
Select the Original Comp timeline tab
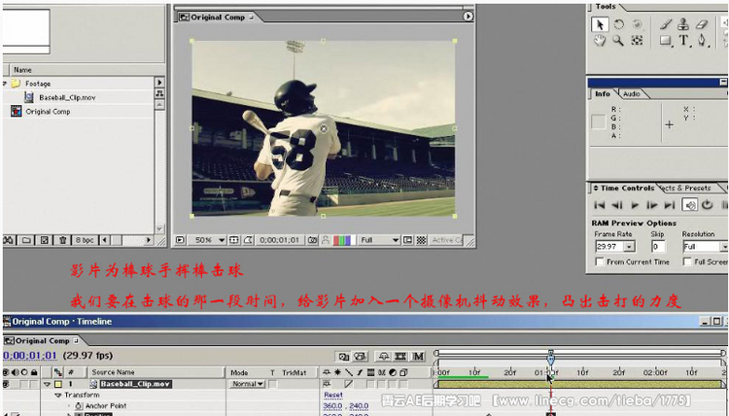point(41,341)
